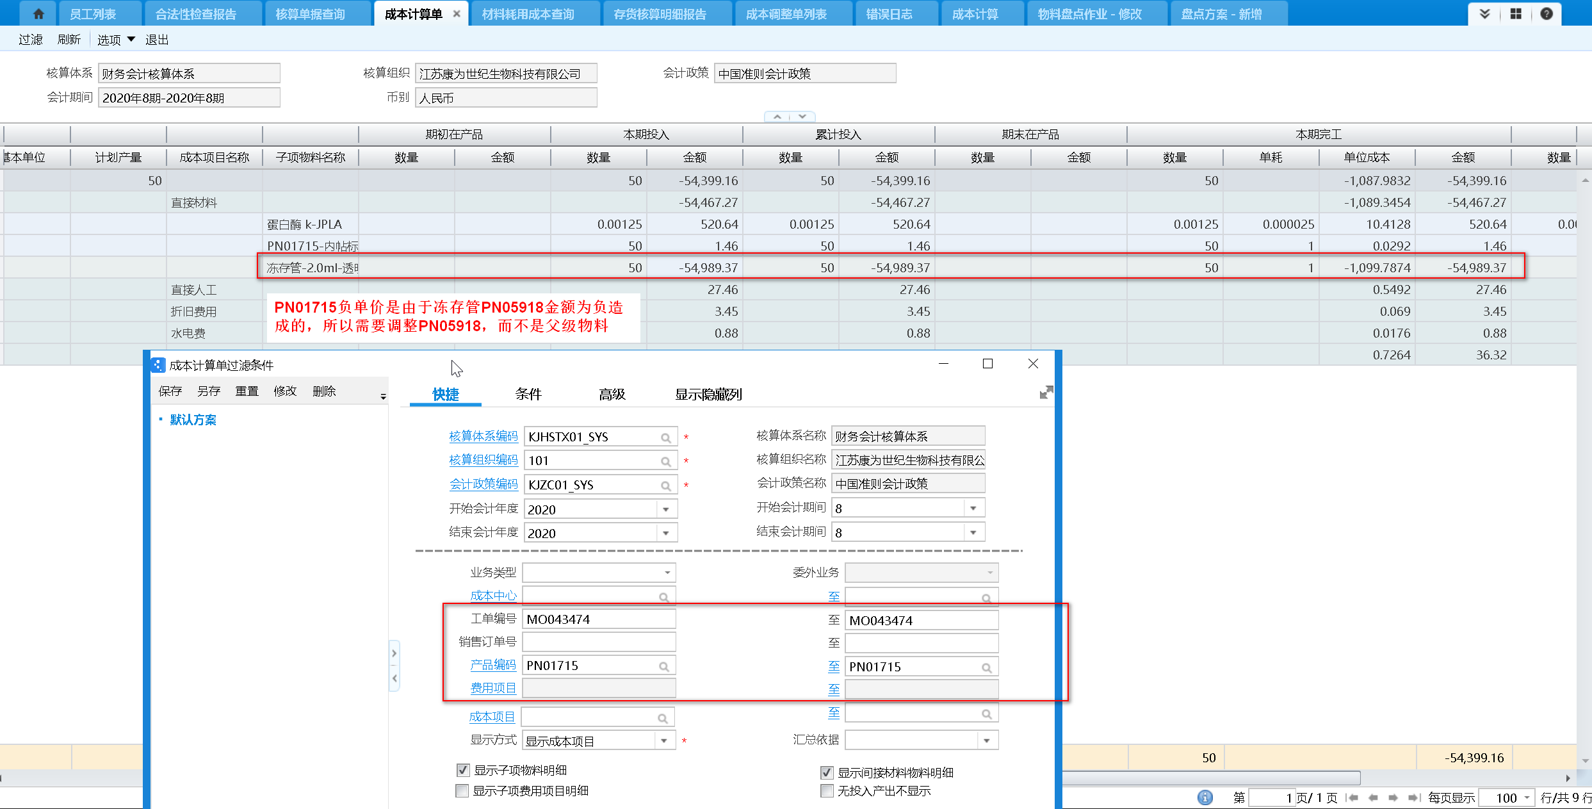The height and width of the screenshot is (809, 1592).
Task: Open 成本调整单列表 tab
Action: click(x=786, y=14)
